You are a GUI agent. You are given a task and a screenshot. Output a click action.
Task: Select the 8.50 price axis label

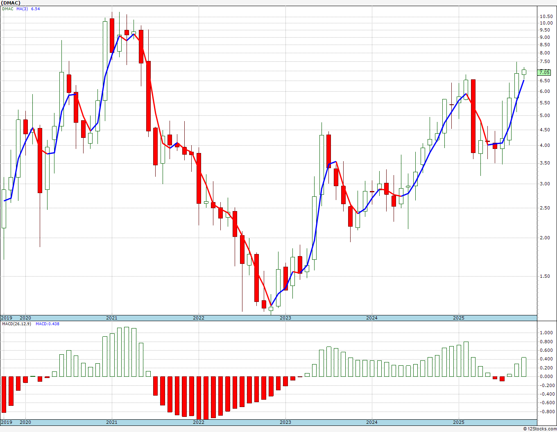click(x=545, y=45)
